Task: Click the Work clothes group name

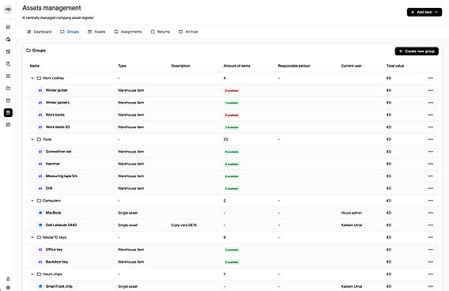Action: 53,78
